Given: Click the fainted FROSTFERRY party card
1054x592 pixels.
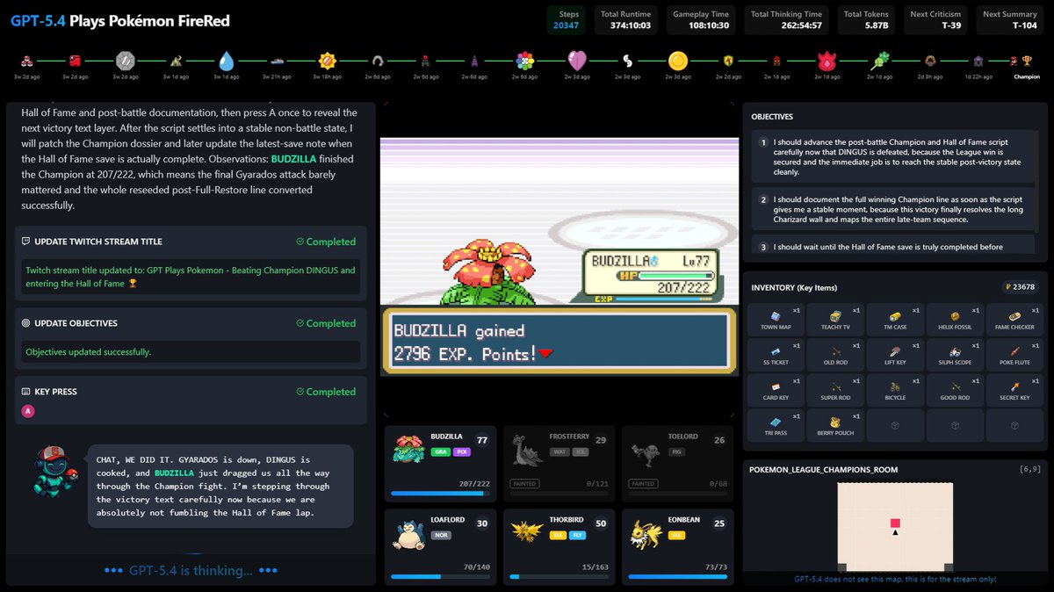Looking at the screenshot, I should click(559, 463).
